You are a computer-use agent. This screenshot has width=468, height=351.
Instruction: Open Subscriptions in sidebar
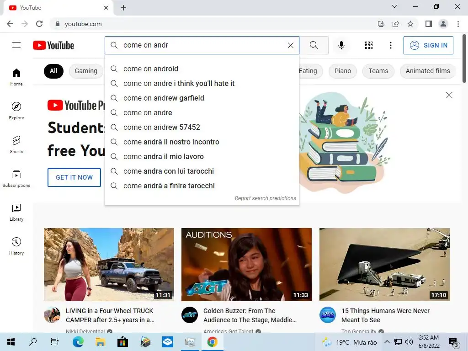coord(16,179)
